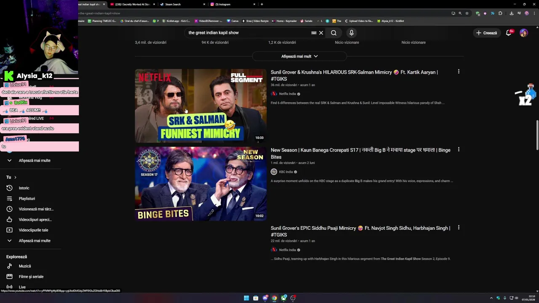Viewport: 539px width, 303px height.
Task: Bookmark this page with the star icon
Action: coord(467,13)
